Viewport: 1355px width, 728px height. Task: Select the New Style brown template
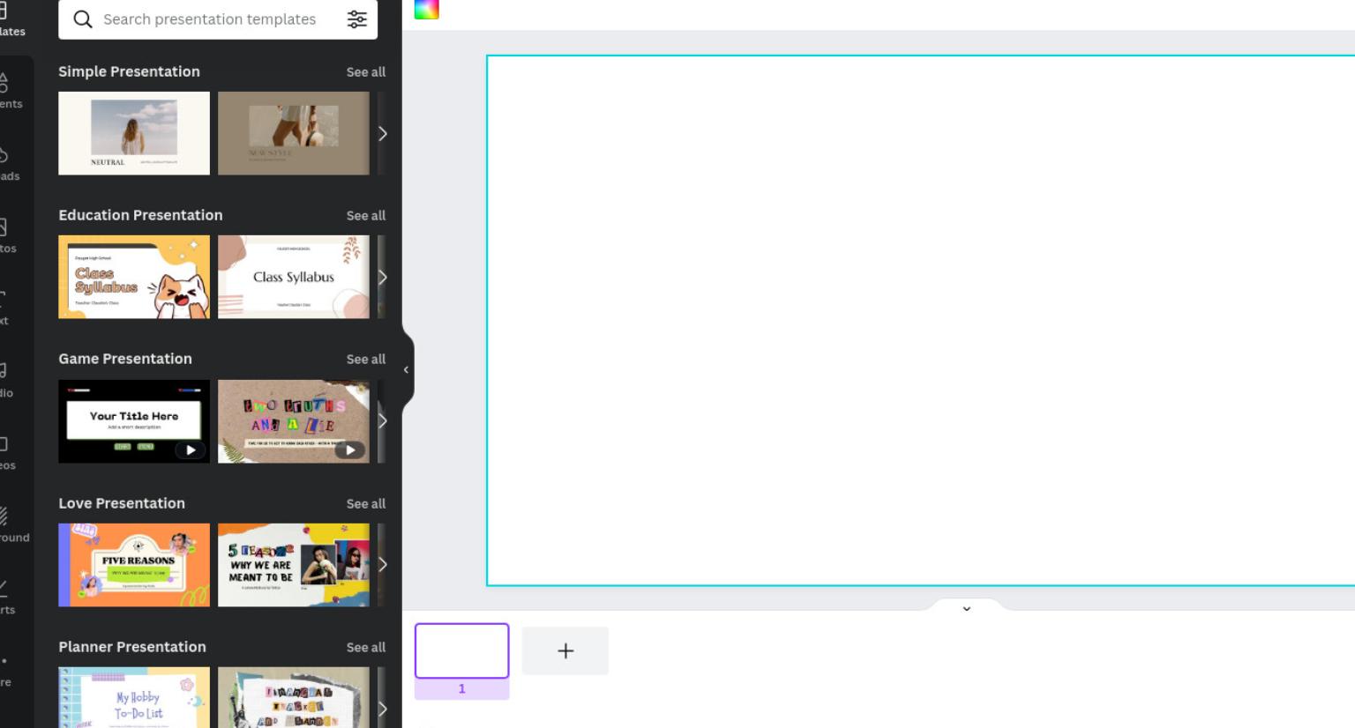pos(294,133)
